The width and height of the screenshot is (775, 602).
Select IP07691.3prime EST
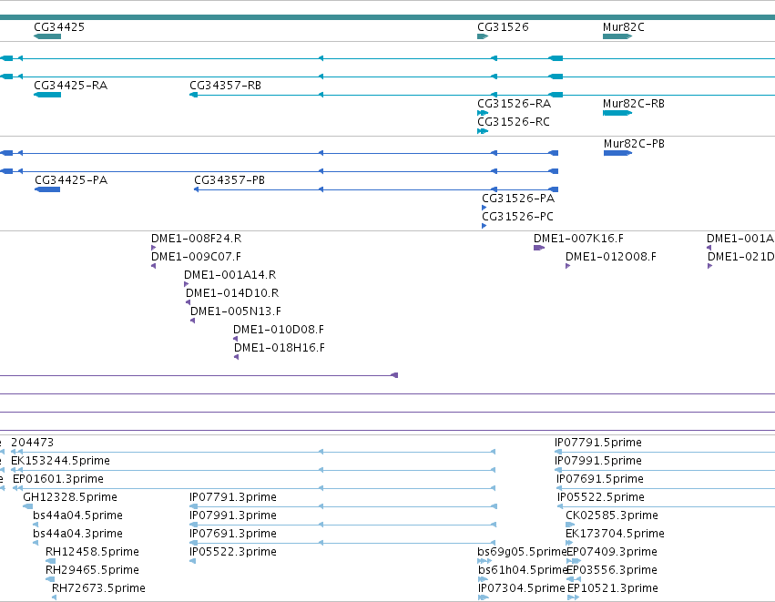(233, 535)
